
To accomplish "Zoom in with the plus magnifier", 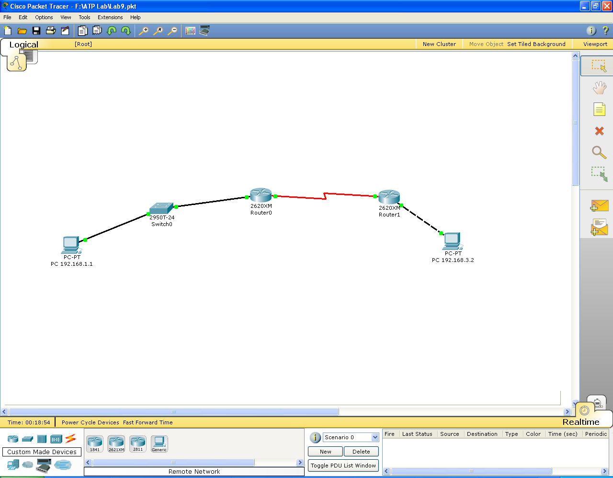I will (143, 31).
